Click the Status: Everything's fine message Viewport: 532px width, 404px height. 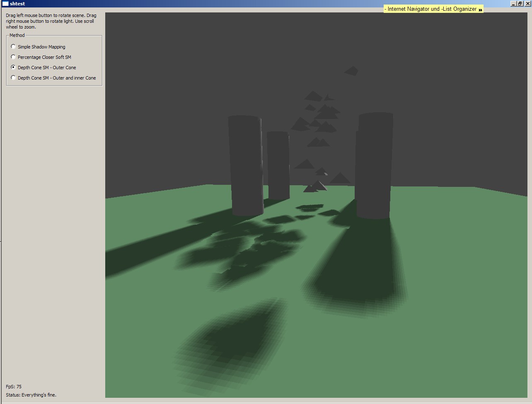pyautogui.click(x=31, y=395)
